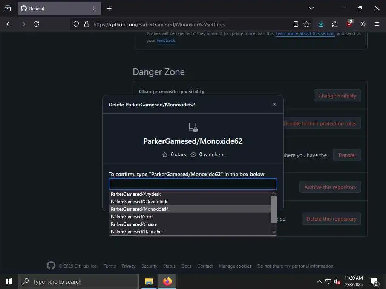This screenshot has height=289, width=386.
Task: Open 'Learn more about this setting' link
Action: tap(305, 33)
